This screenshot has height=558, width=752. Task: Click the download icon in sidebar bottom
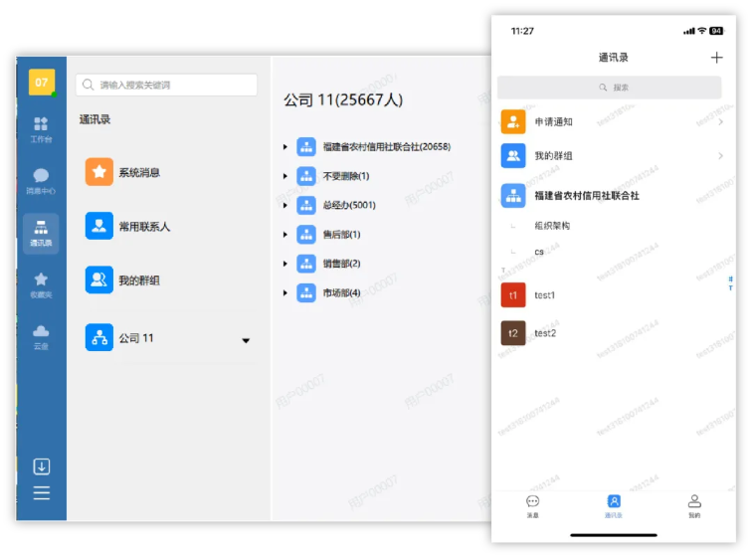(x=41, y=466)
